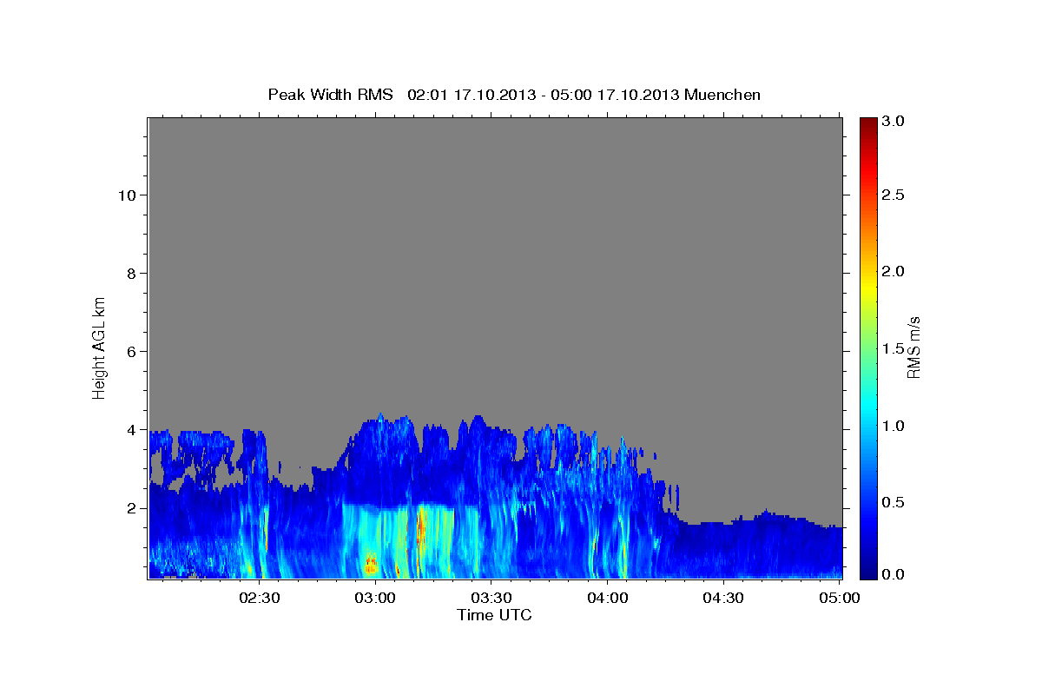This screenshot has width=1042, height=695.
Task: Click the 05:00 time tick label
Action: tap(839, 598)
